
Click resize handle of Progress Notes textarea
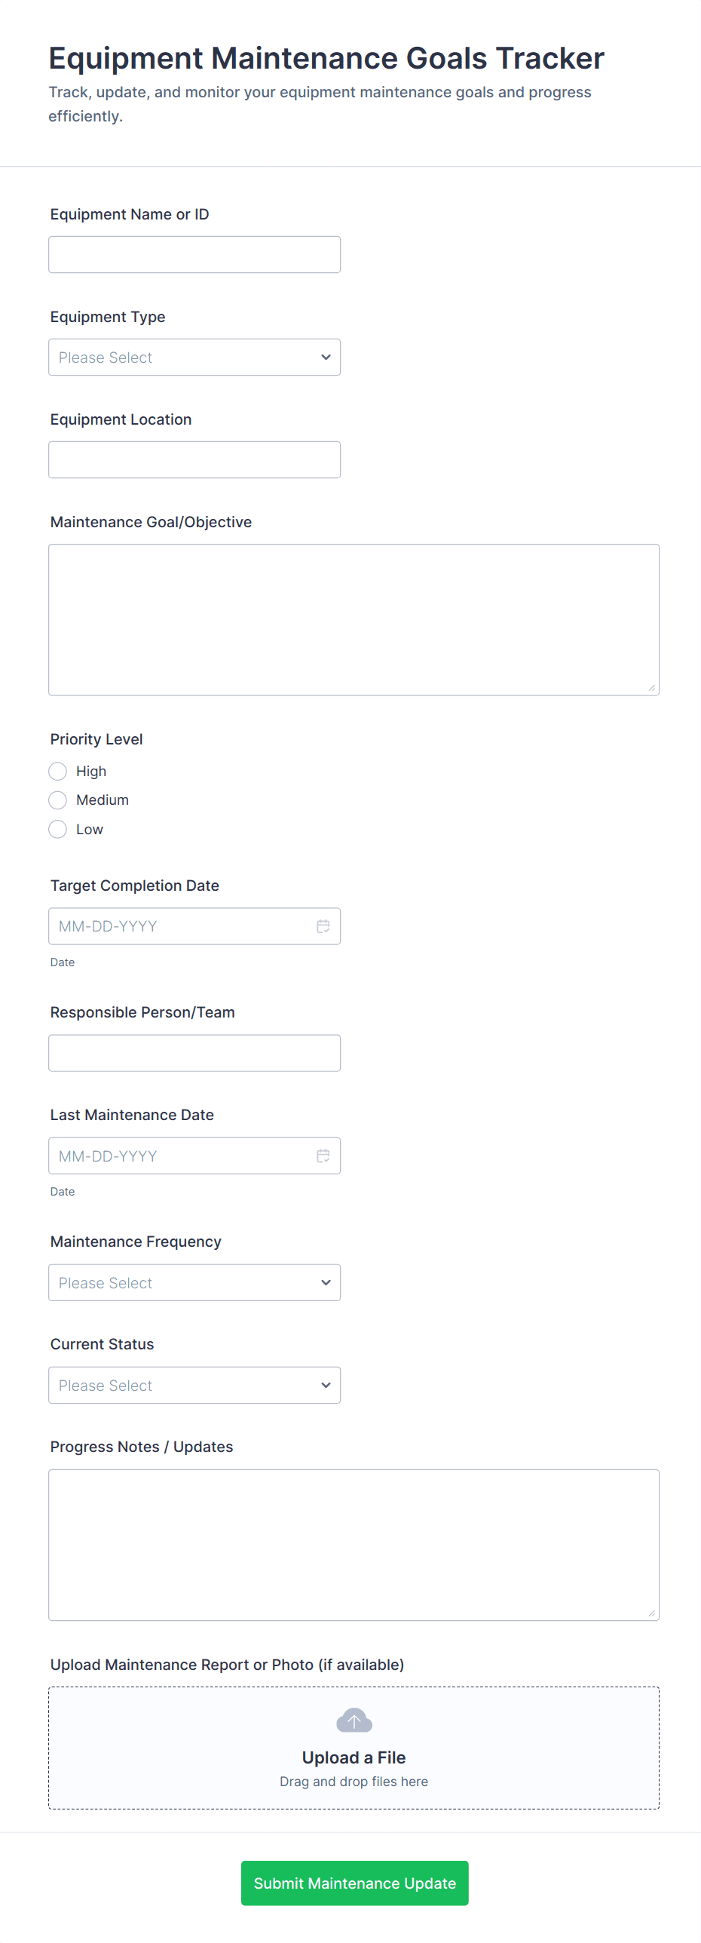(x=651, y=1613)
